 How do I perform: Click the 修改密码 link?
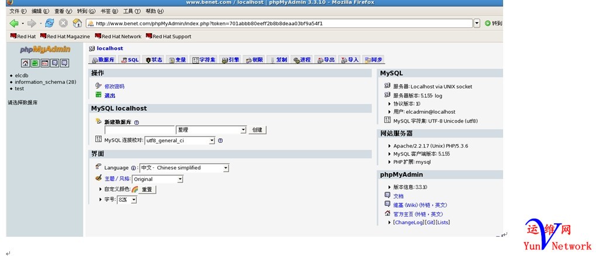[115, 86]
